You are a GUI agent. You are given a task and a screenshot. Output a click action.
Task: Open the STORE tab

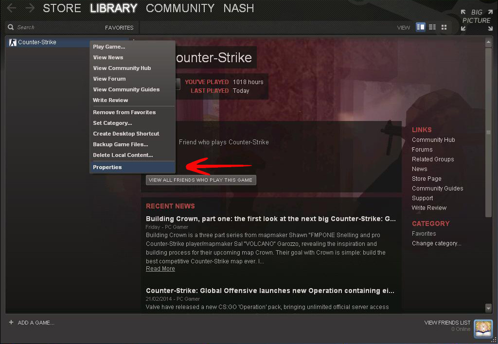(62, 8)
